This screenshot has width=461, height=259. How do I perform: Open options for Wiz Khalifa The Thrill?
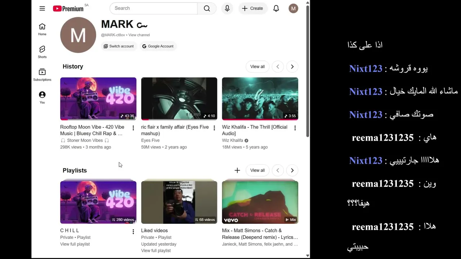point(295,128)
